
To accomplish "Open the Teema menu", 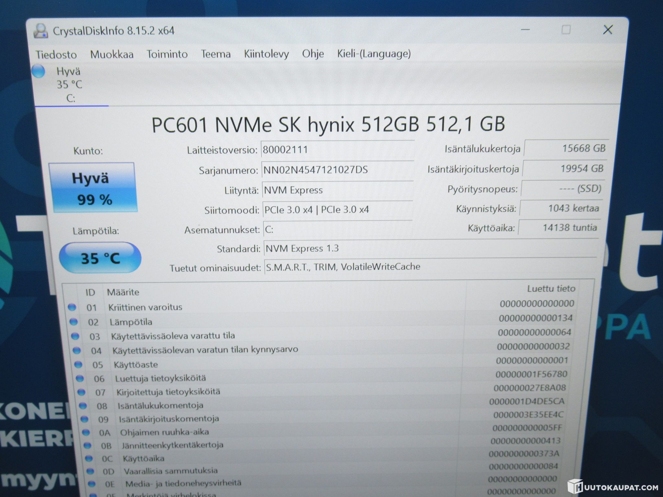I will pyautogui.click(x=216, y=54).
